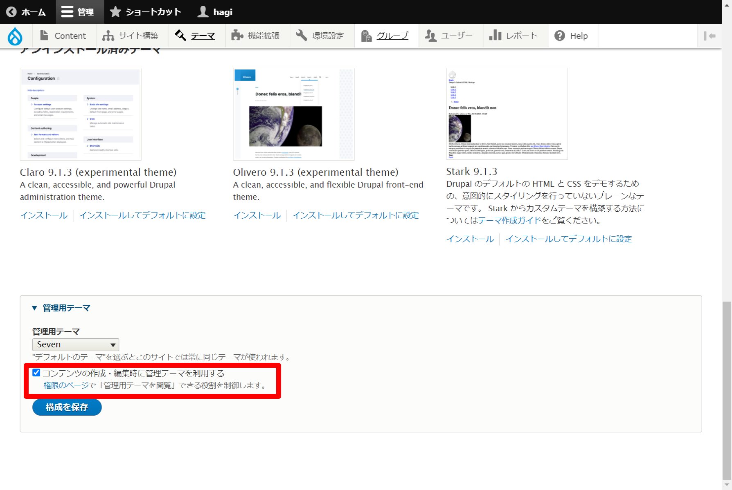Click the back arrow icon beside ホーム

pos(11,12)
